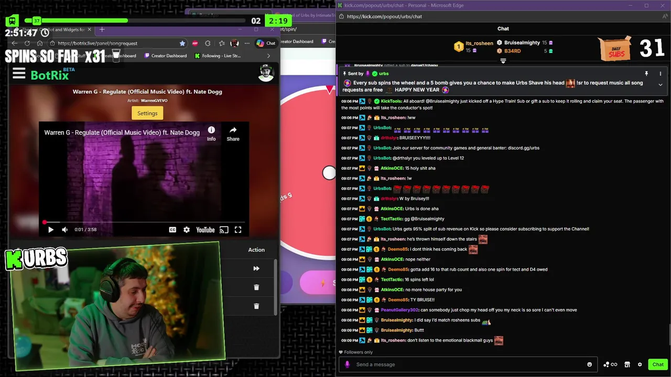Viewport: 671px width, 377px height.
Task: Click the chat identity microphone badge
Action: point(347,364)
